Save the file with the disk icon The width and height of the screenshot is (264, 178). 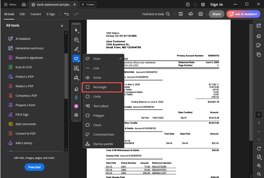[x=181, y=14]
